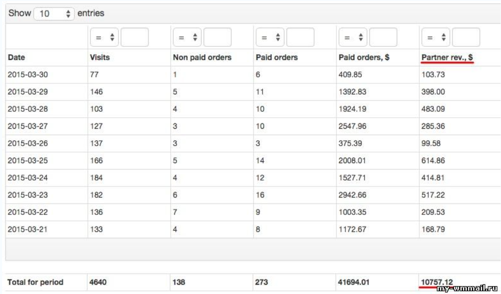501x294 pixels.
Task: Click the paid orders count 16
Action: coord(260,195)
